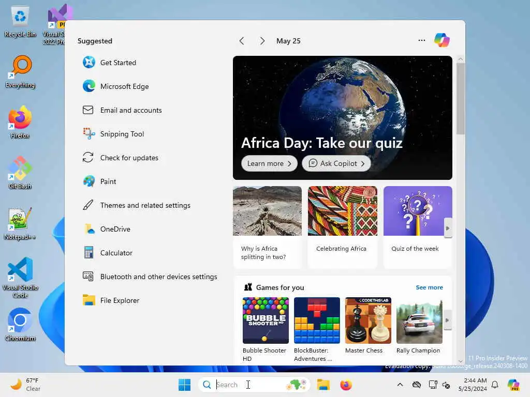Select Notepad++ desktop shortcut
The width and height of the screenshot is (530, 397).
(20, 223)
